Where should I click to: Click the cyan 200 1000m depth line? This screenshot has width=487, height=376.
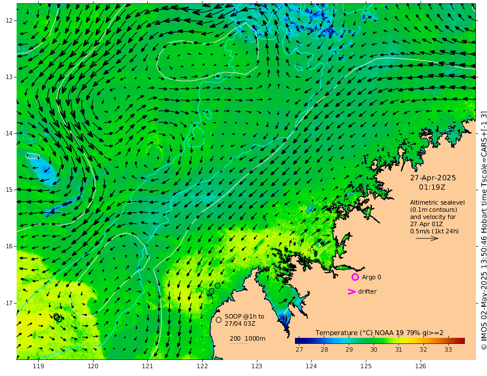(x=239, y=343)
